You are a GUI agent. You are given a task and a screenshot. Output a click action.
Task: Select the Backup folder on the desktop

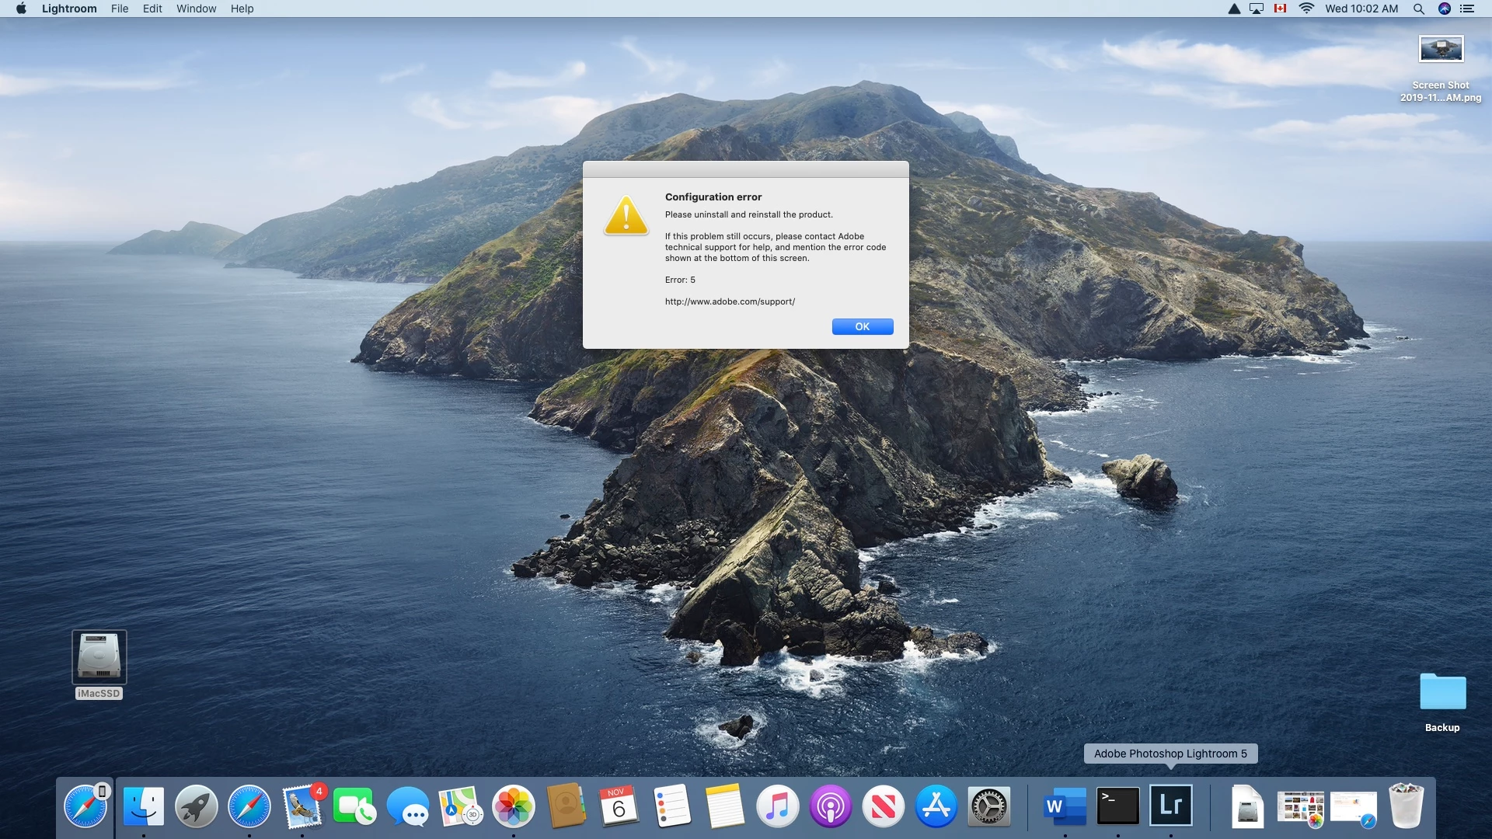pos(1442,692)
